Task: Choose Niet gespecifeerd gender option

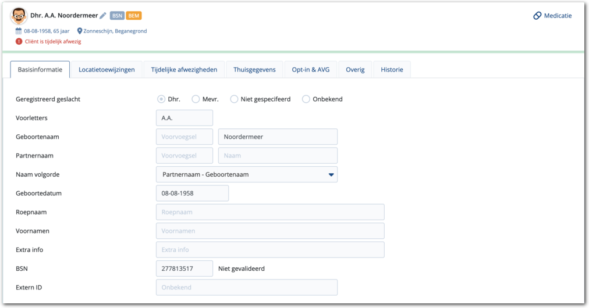Action: 234,99
